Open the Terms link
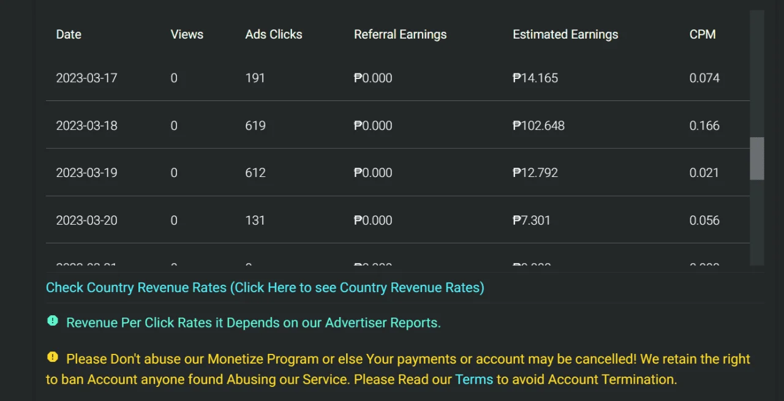The image size is (784, 401). click(x=474, y=379)
